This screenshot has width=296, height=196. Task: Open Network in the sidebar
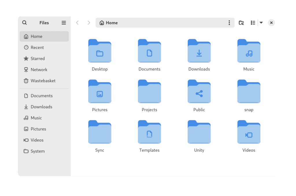[x=44, y=70]
